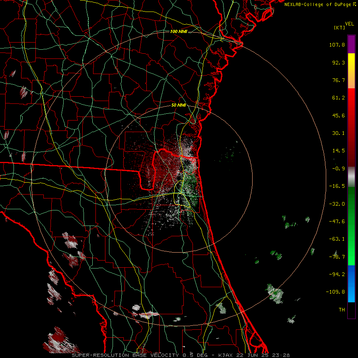Viewport: 358px width, 358px height.
Task: Click the 45.6 legend value
Action: click(x=339, y=115)
